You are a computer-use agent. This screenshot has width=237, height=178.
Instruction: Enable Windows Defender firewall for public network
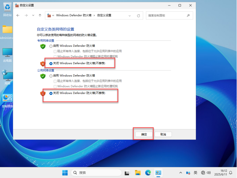coord(51,76)
